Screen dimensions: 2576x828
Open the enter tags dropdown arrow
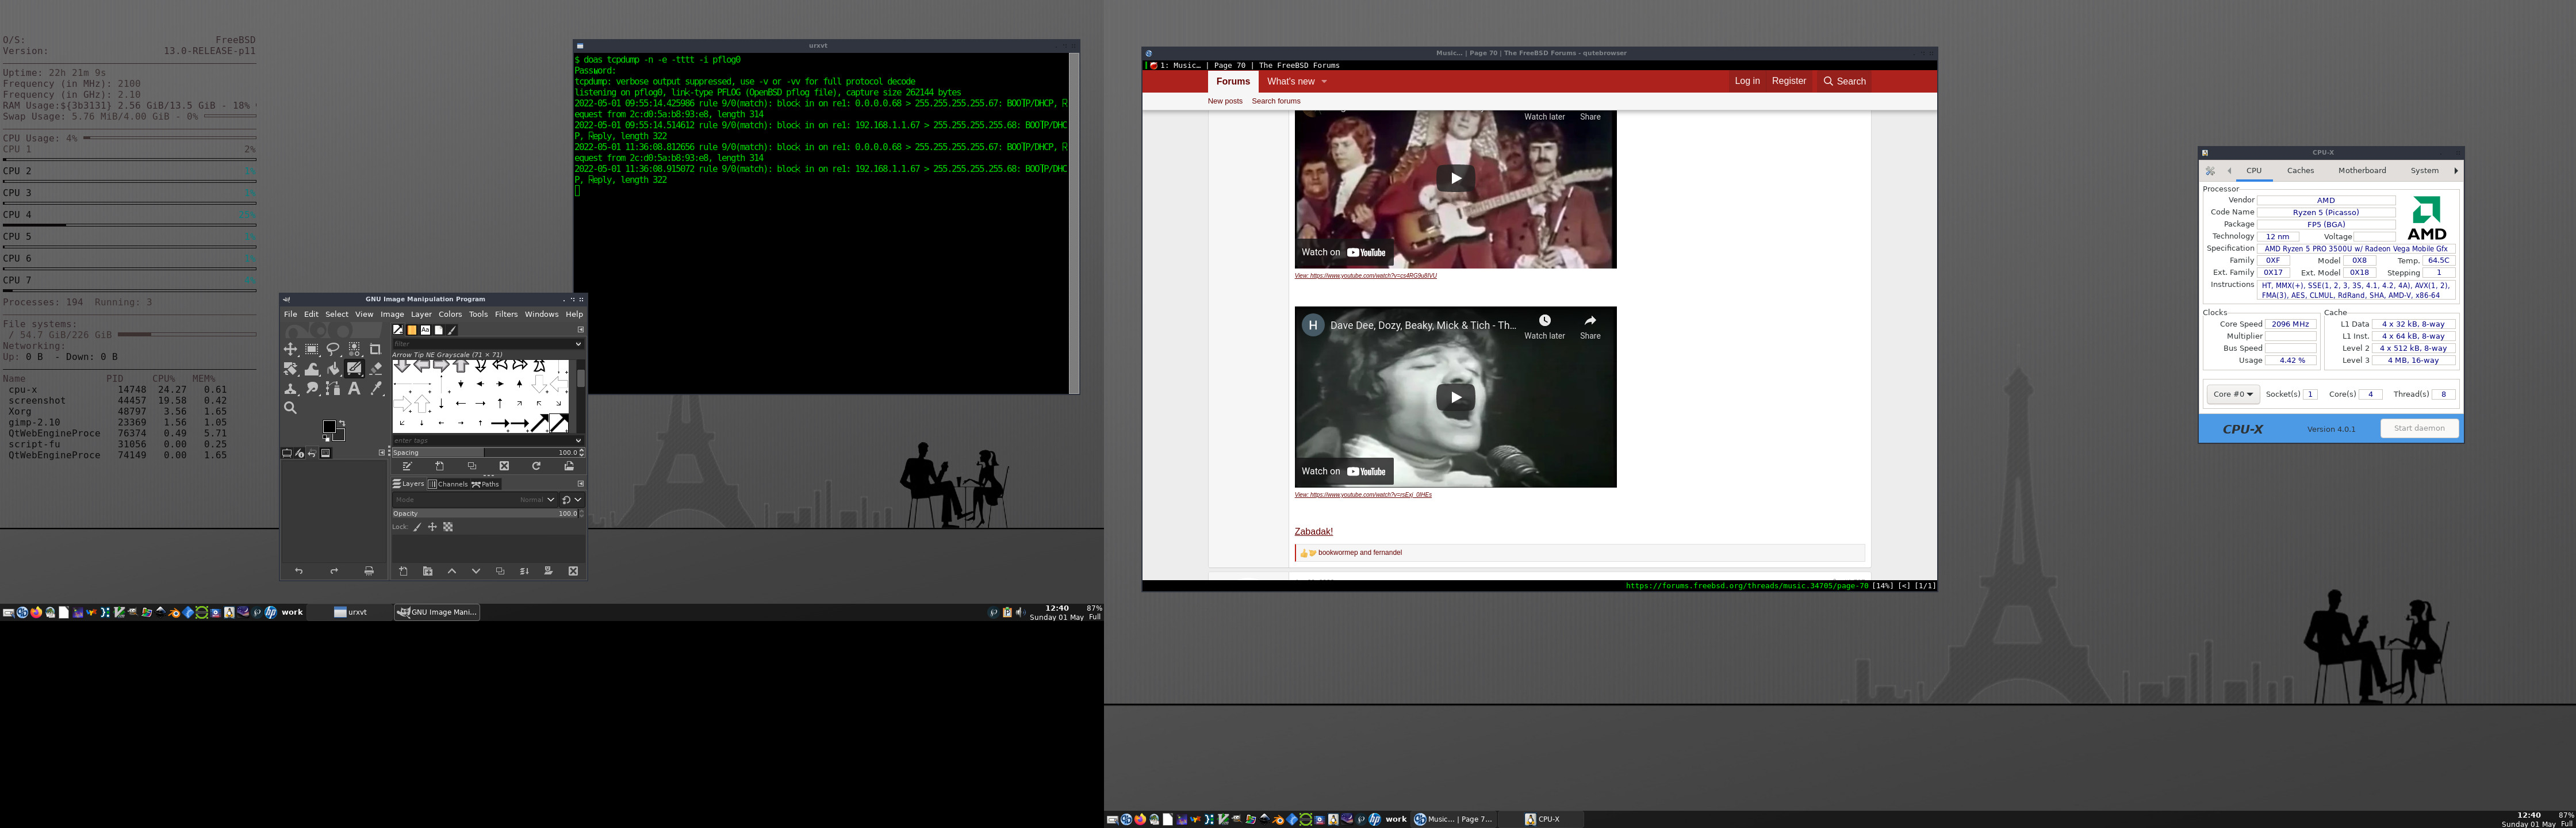578,441
